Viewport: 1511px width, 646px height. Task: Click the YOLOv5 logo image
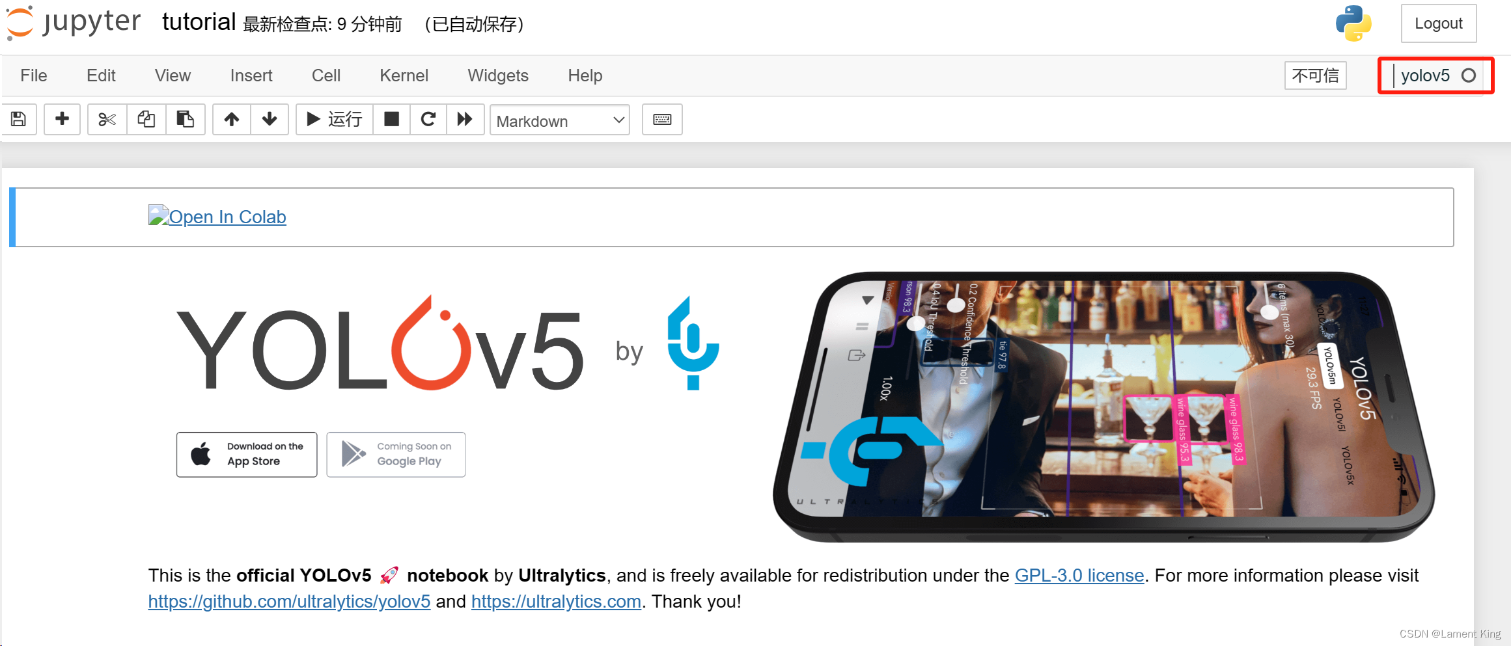[x=380, y=343]
